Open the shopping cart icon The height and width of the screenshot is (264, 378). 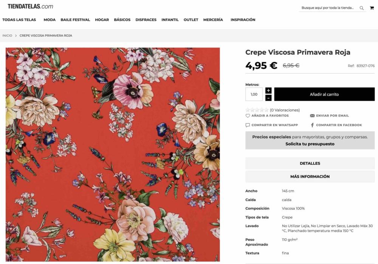tap(372, 8)
